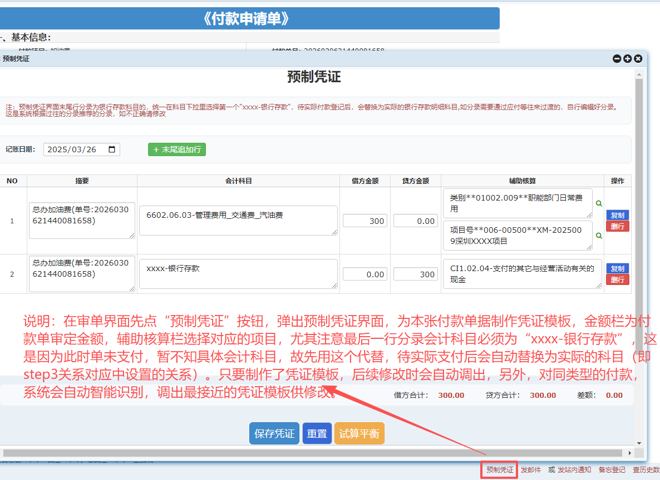
Task: Click 试算平衡 trial balance button
Action: (x=359, y=433)
